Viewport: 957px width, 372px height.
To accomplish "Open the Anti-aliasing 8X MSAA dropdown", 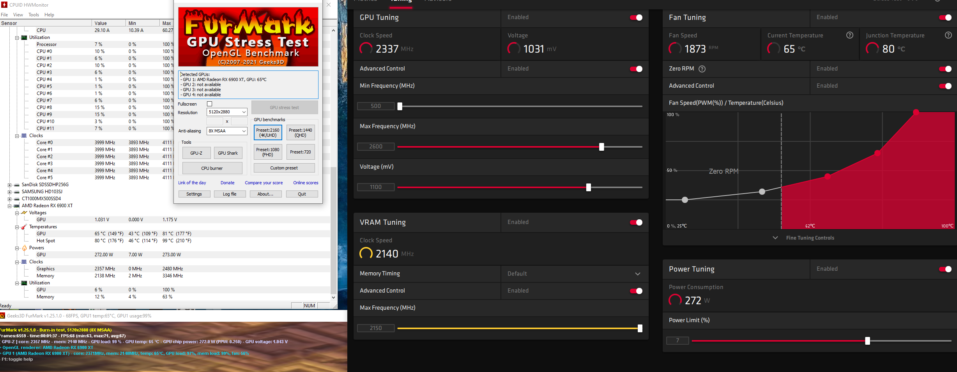I will (x=227, y=131).
